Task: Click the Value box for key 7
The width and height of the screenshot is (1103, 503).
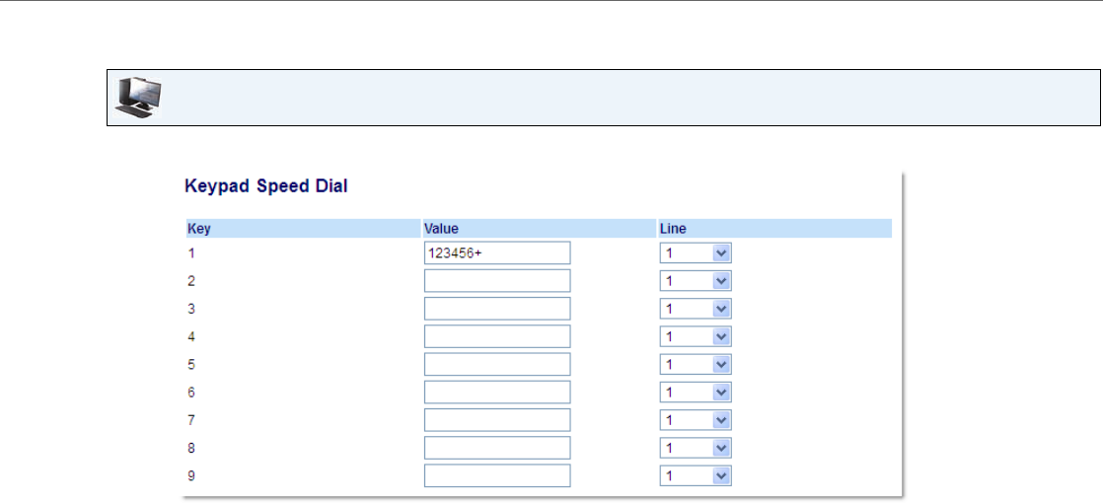Action: [496, 420]
